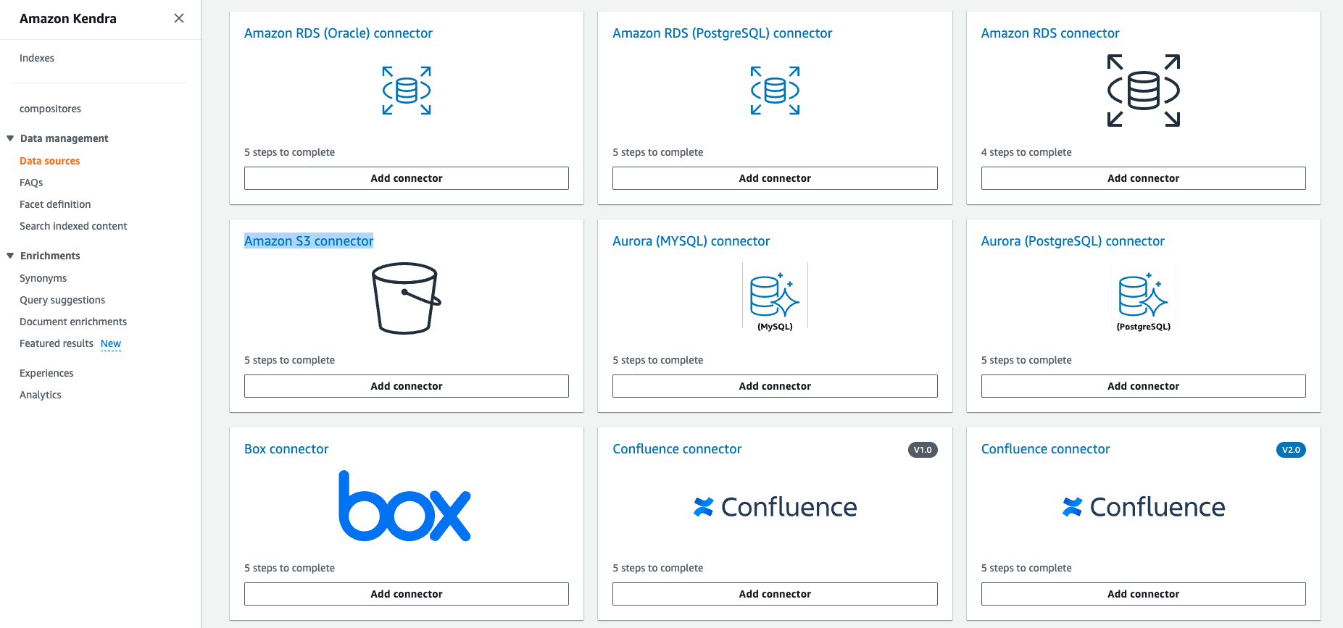Open the highlighted Amazon S3 connector title

click(x=309, y=241)
